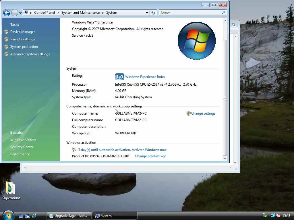The image size is (294, 220).
Task: Click the Full computer name value COLLABNETVM2-PC
Action: coord(131,120)
